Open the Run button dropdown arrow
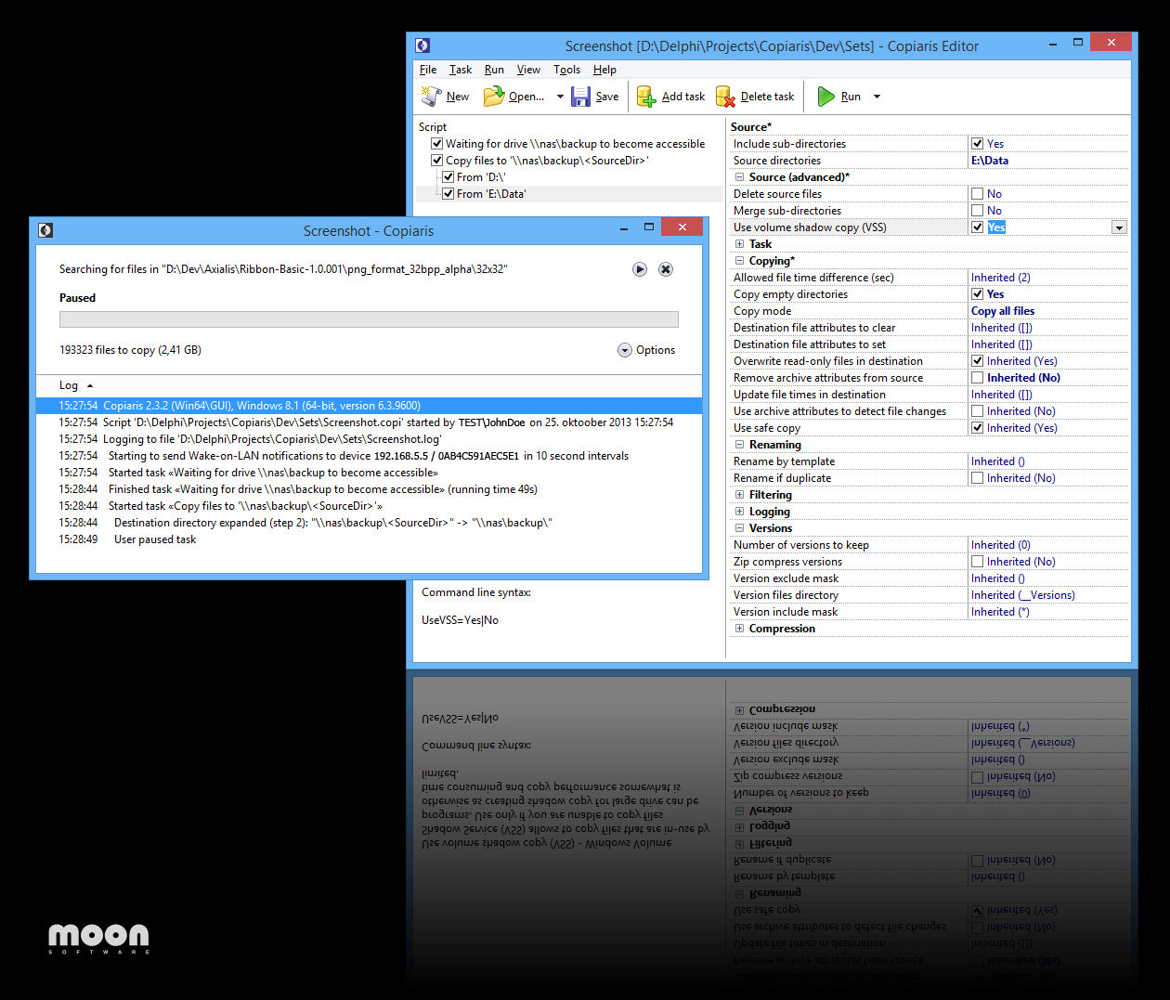The height and width of the screenshot is (1000, 1170). coord(877,97)
